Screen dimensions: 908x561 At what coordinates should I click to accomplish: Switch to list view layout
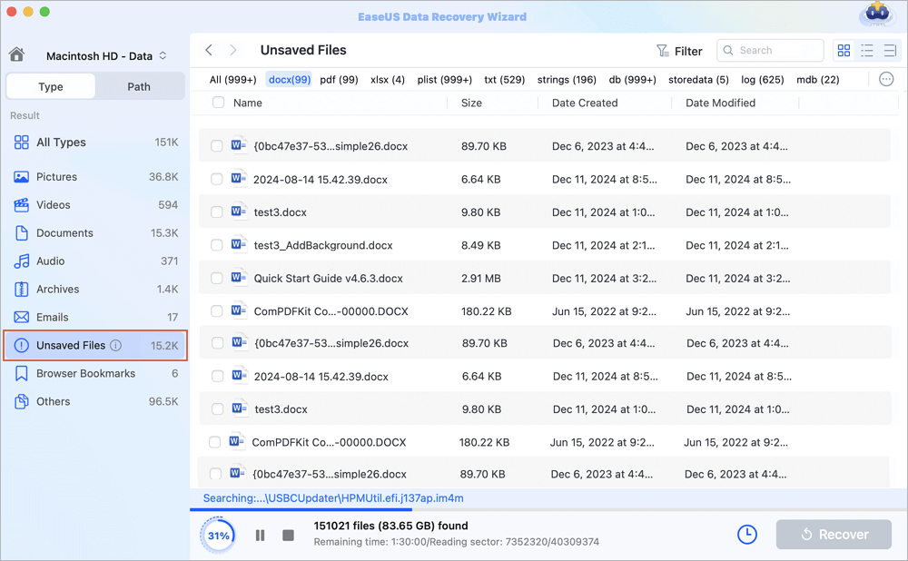click(867, 51)
